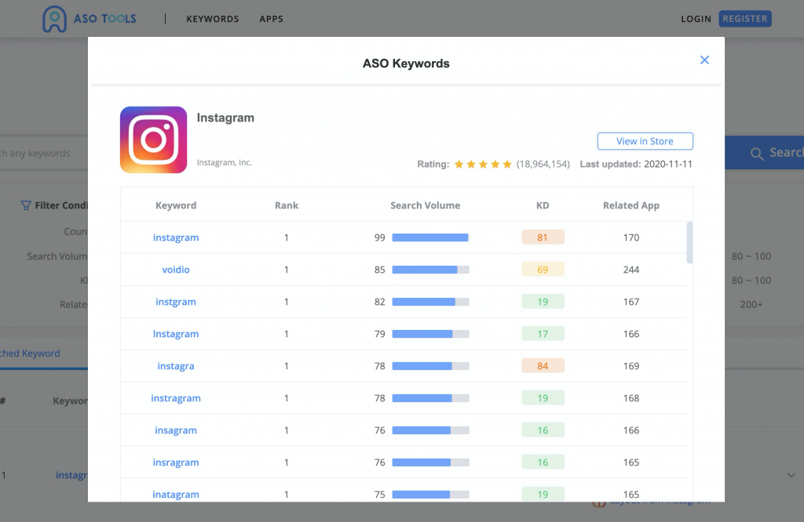The width and height of the screenshot is (804, 522).
Task: Close the ASO Keywords dialog
Action: tap(704, 60)
